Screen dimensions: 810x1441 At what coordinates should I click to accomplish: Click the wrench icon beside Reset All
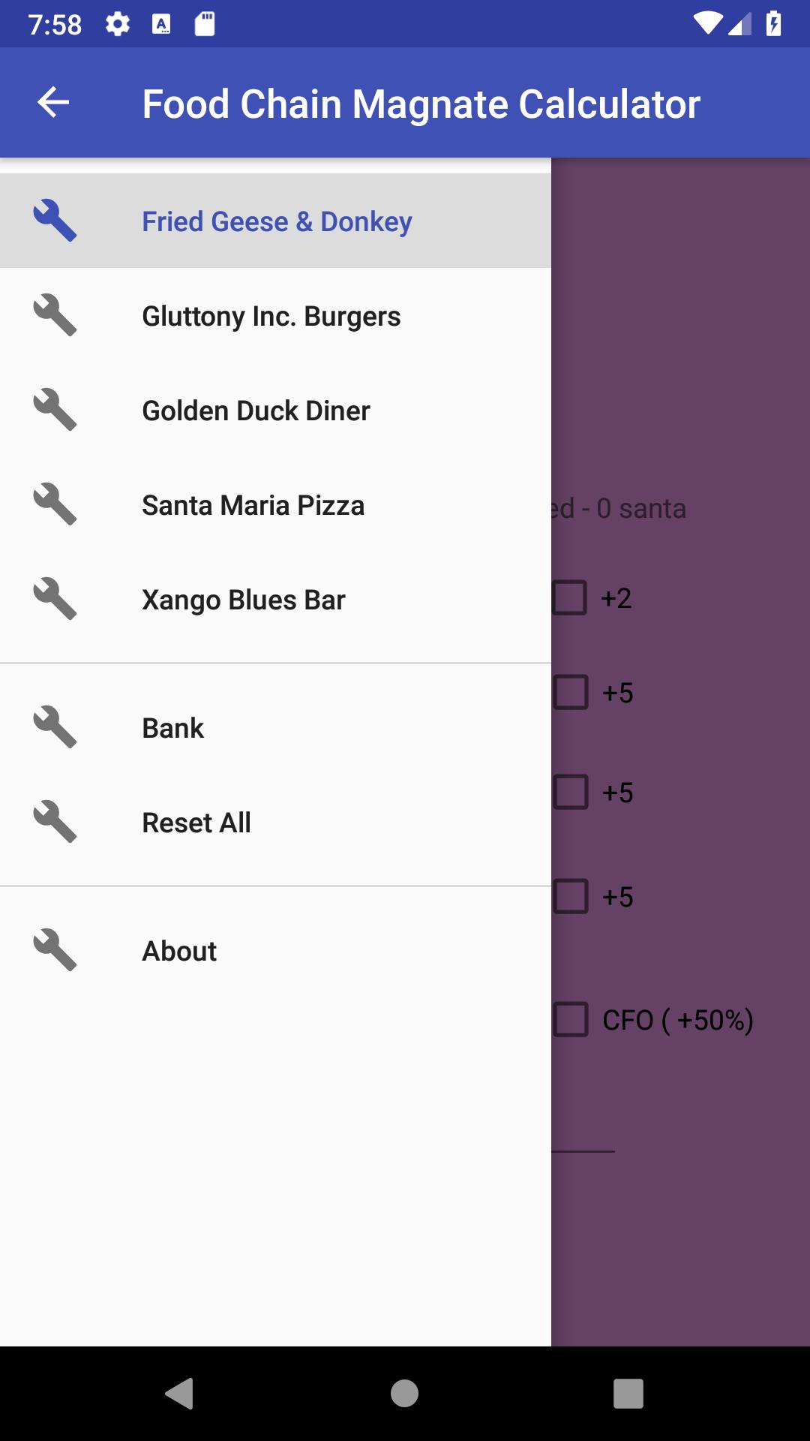point(55,822)
